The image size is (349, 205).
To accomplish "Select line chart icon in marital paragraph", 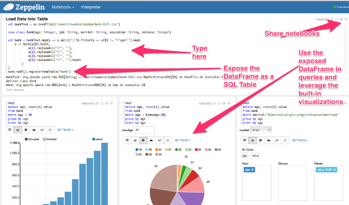I will pos(277,140).
